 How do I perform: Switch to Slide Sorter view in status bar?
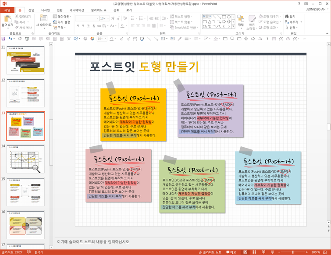(x=254, y=252)
